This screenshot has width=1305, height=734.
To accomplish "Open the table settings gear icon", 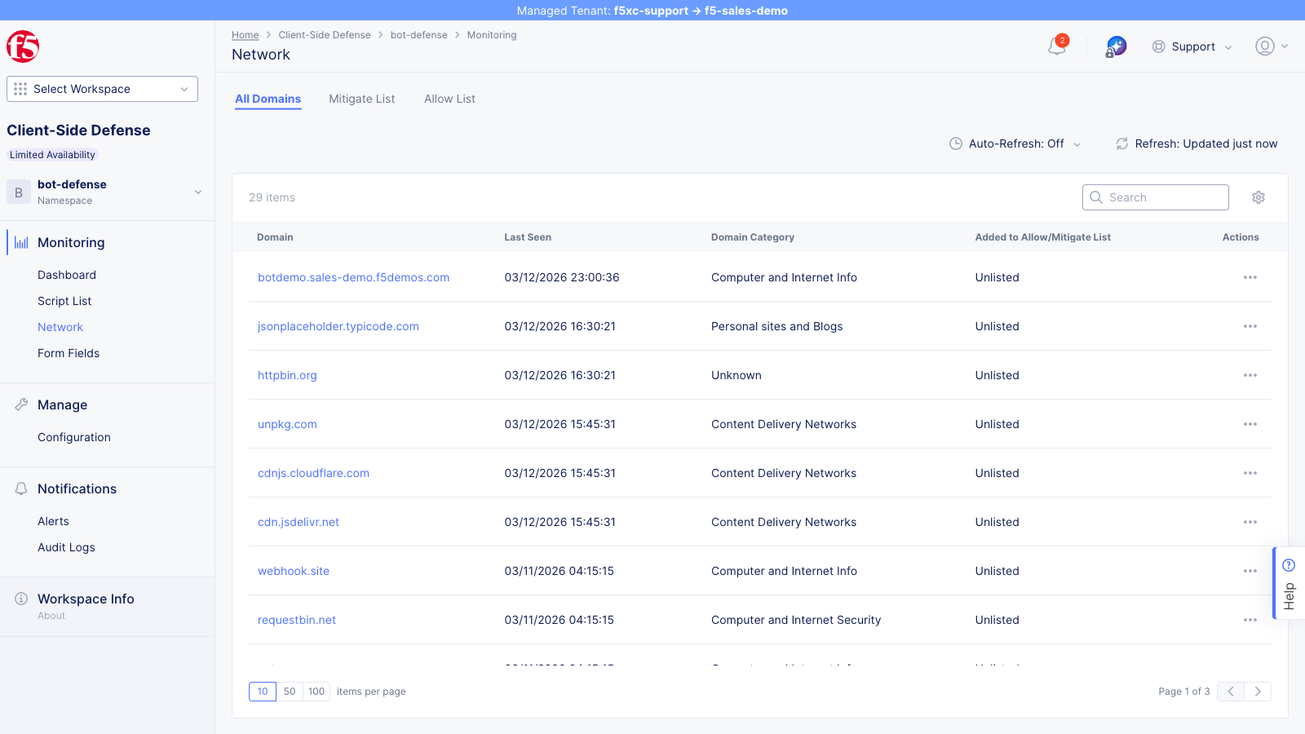I will coord(1258,197).
